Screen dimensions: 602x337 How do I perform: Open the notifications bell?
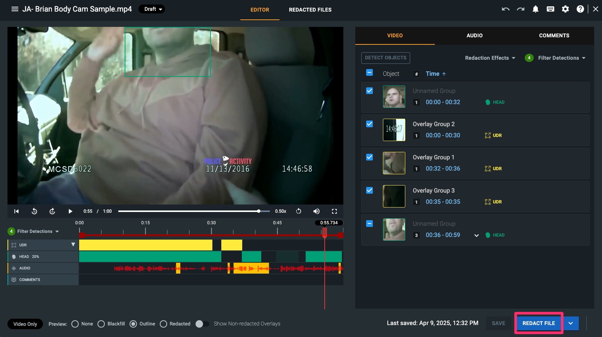[x=535, y=9]
